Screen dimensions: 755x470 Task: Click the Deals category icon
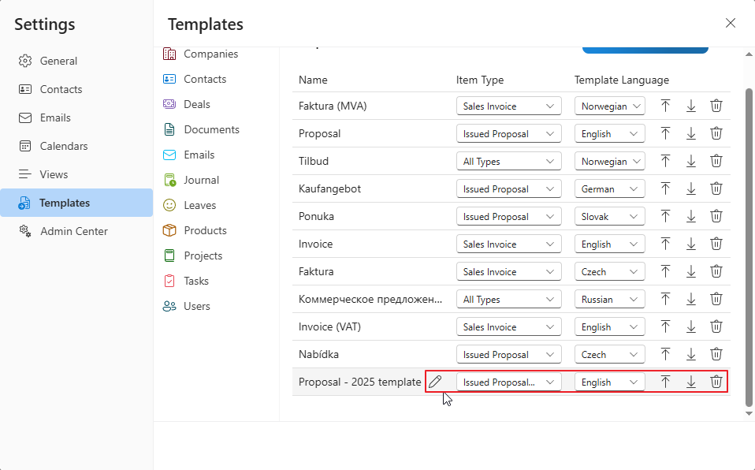pyautogui.click(x=169, y=104)
